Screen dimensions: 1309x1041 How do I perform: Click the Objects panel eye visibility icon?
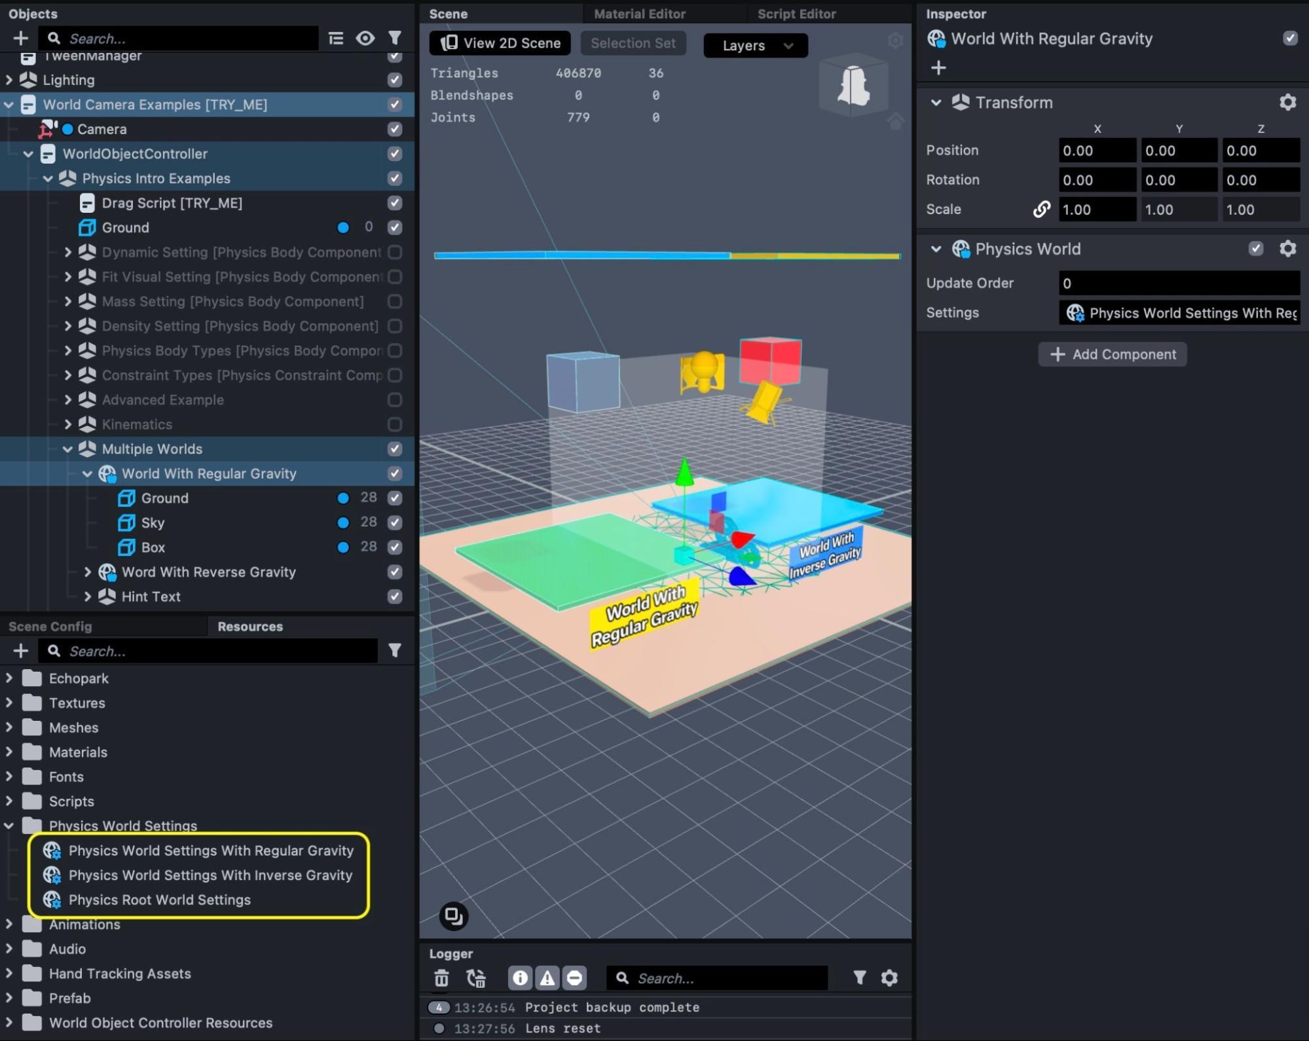click(x=365, y=39)
